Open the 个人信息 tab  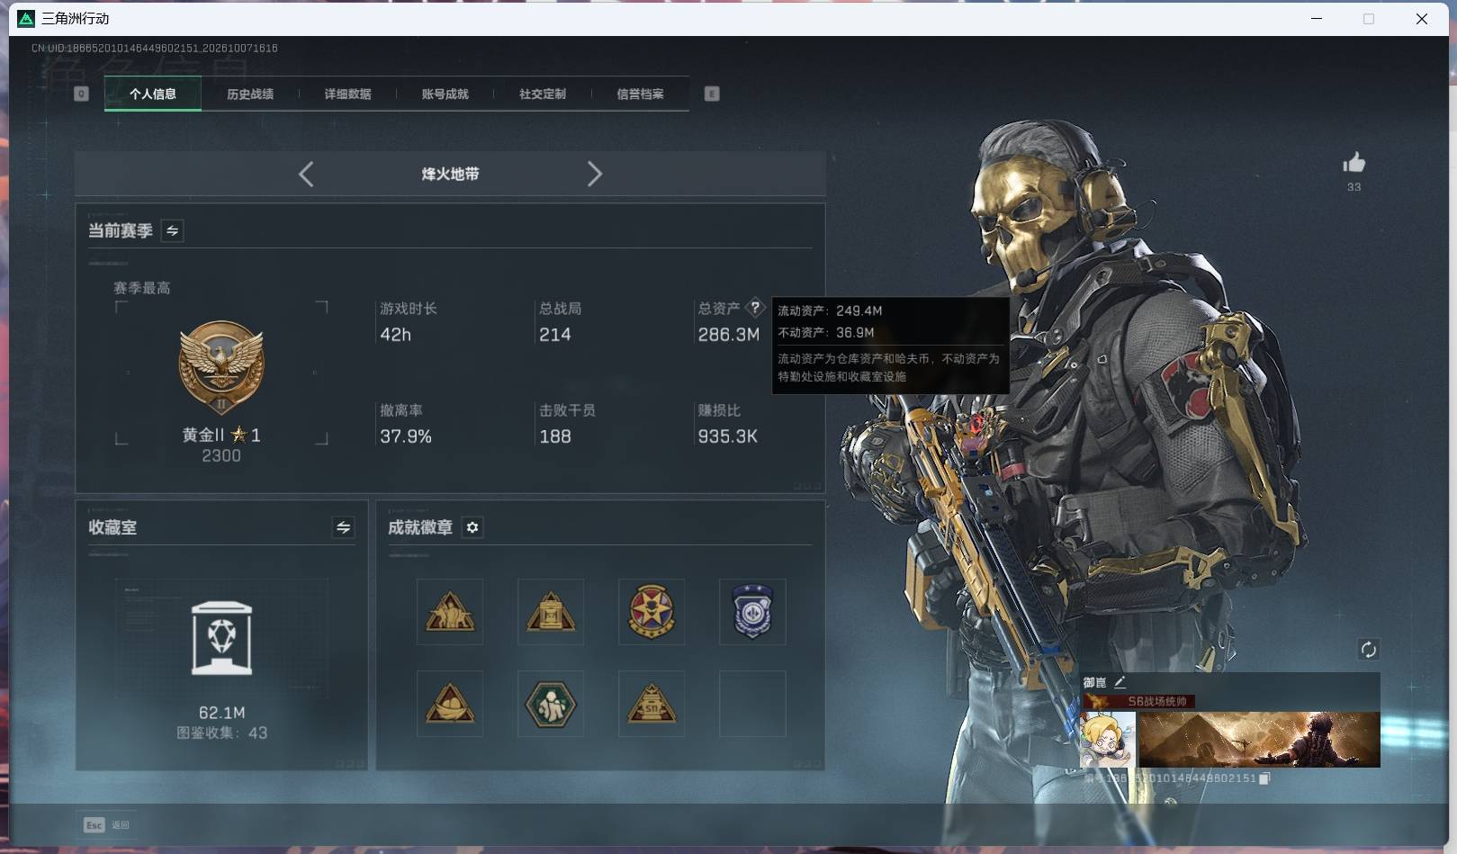pos(153,94)
